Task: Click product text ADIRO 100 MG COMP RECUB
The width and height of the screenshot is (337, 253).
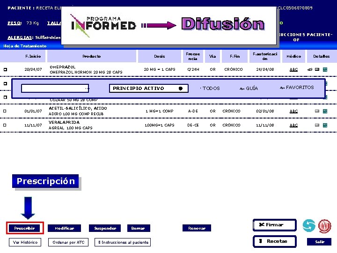Action: (x=76, y=114)
